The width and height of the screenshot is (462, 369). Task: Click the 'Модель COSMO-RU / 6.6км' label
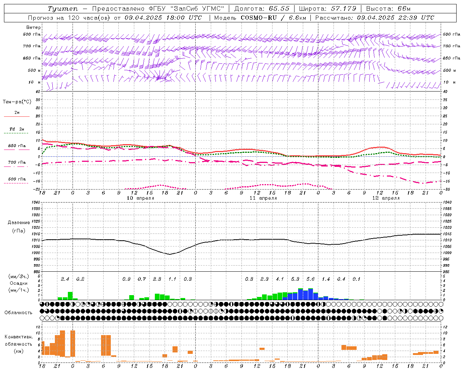pos(260,18)
